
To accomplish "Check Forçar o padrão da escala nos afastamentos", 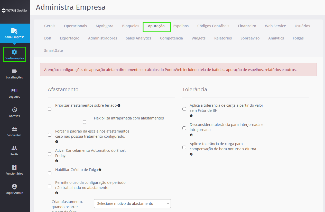I will click(x=50, y=135).
